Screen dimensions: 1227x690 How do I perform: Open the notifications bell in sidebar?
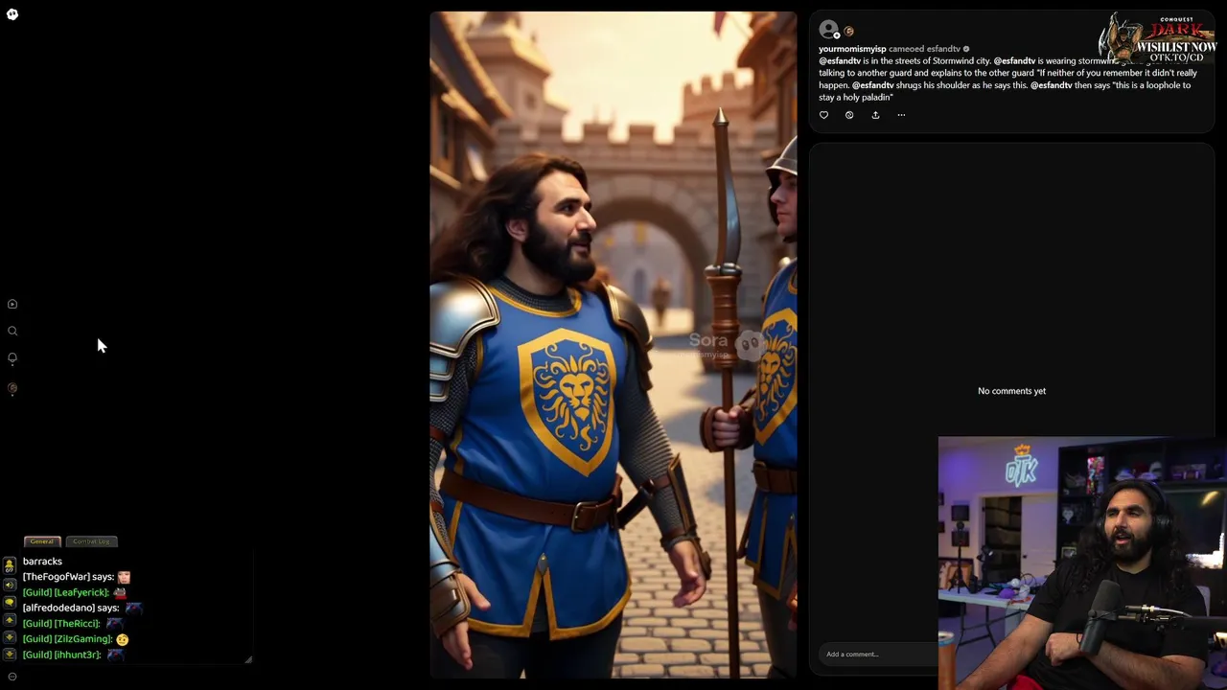point(12,358)
